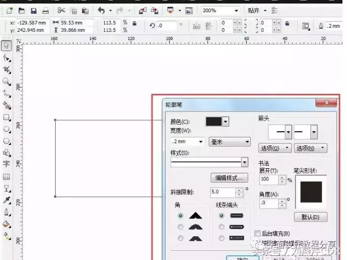
Task: Click the 默认(D) default button
Action: point(311,217)
